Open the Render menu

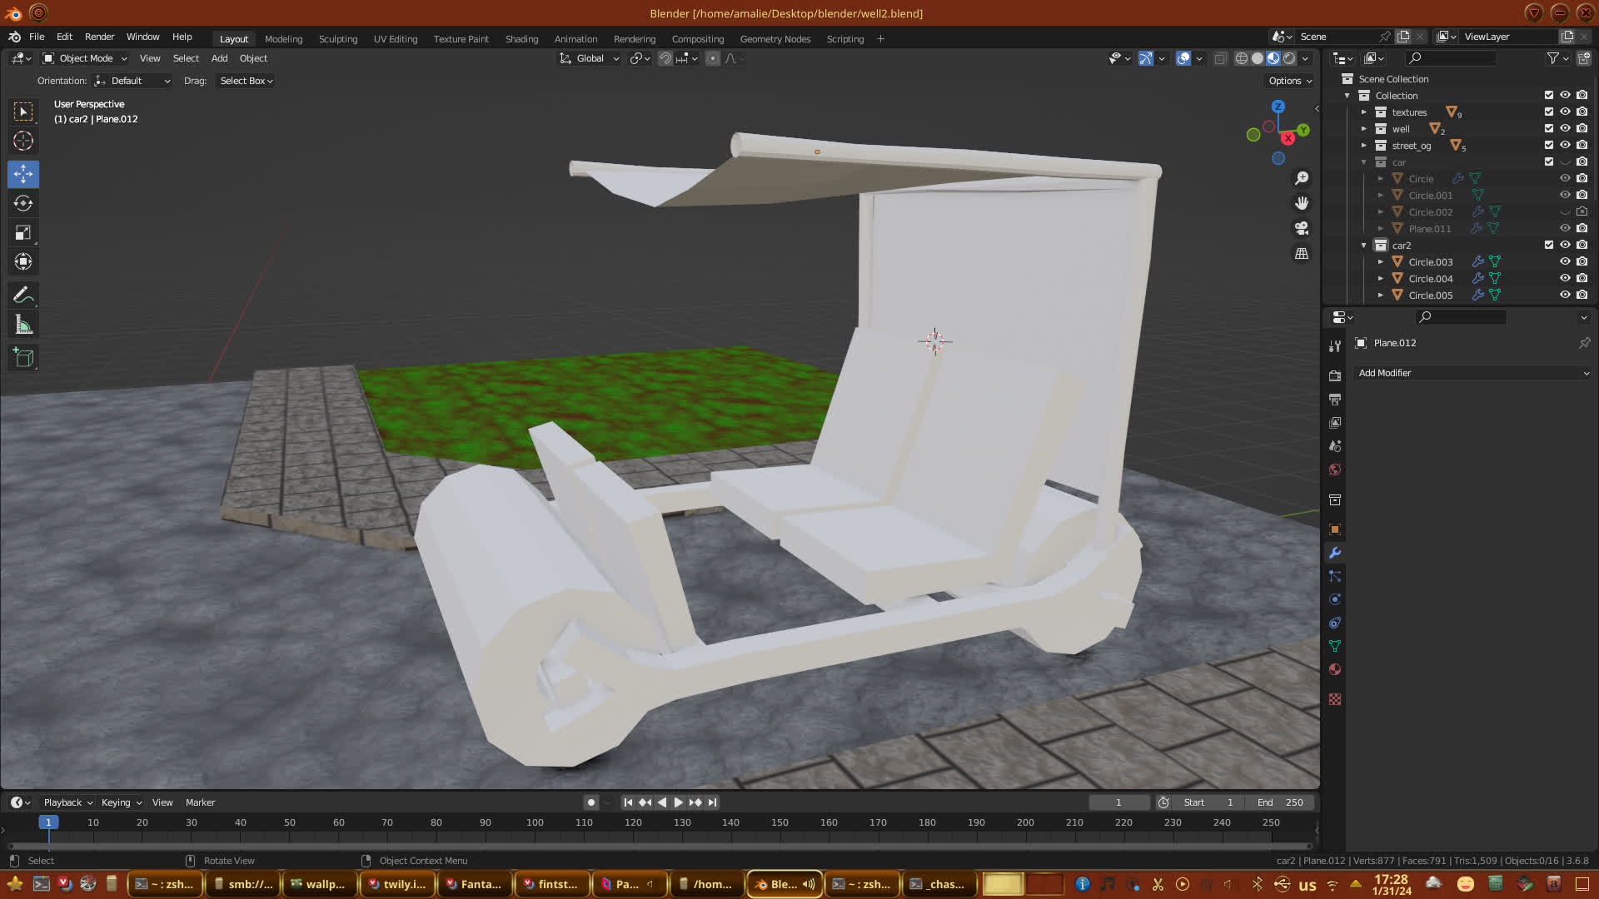(x=99, y=37)
